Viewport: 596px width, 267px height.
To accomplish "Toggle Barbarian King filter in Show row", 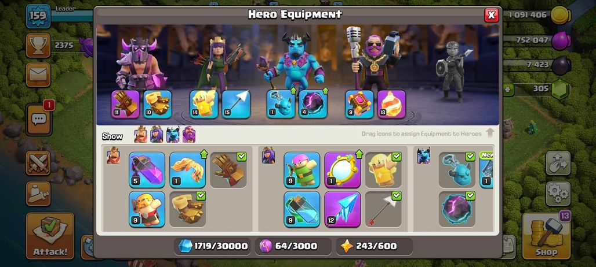I will pyautogui.click(x=141, y=134).
